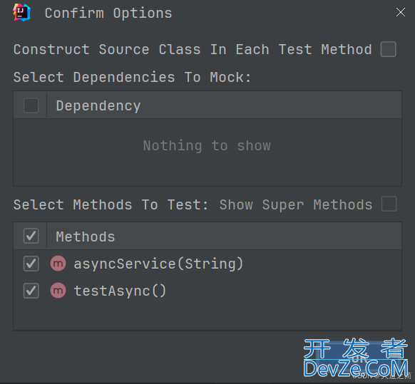This screenshot has height=384, width=415.
Task: Uncheck the select-all Methods header checkbox
Action: coord(31,236)
